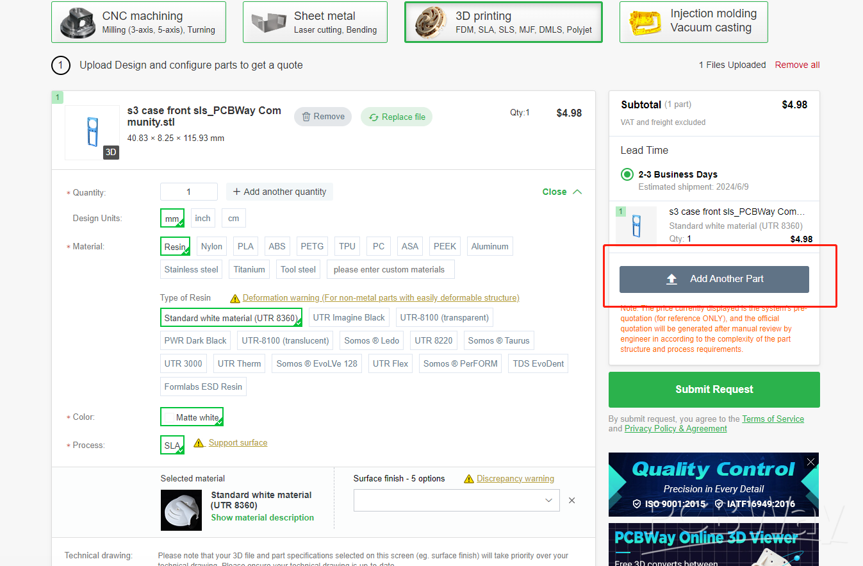Select 2-3 Business Days lead time
The width and height of the screenshot is (863, 566).
pos(627,174)
